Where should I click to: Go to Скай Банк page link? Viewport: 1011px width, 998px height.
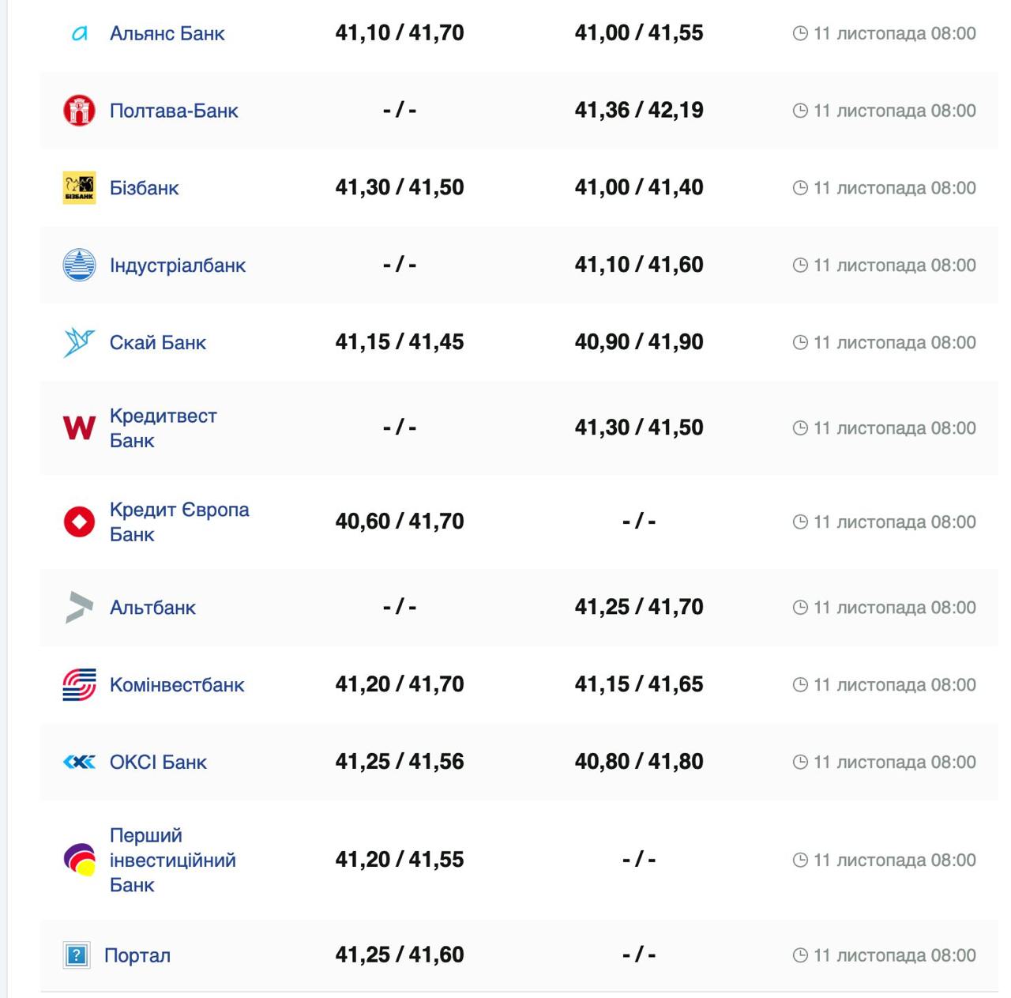(157, 343)
